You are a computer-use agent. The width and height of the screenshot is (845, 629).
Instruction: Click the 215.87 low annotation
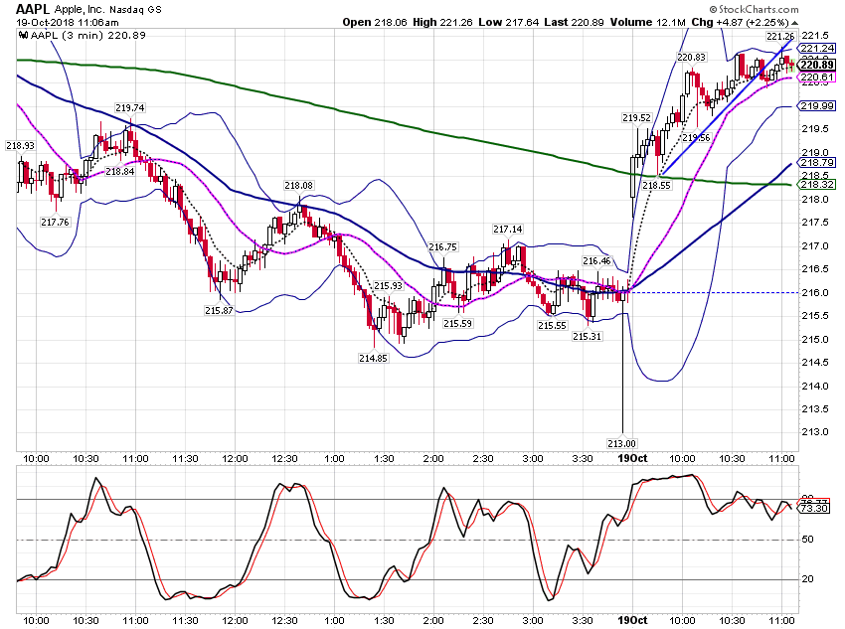tap(219, 311)
